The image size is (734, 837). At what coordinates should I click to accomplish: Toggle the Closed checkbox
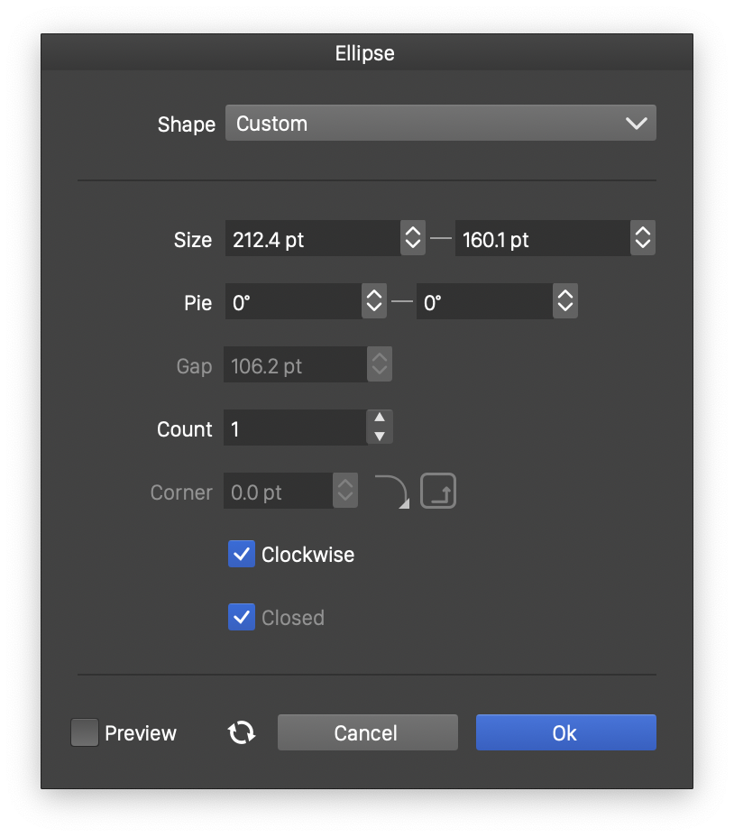pyautogui.click(x=242, y=617)
